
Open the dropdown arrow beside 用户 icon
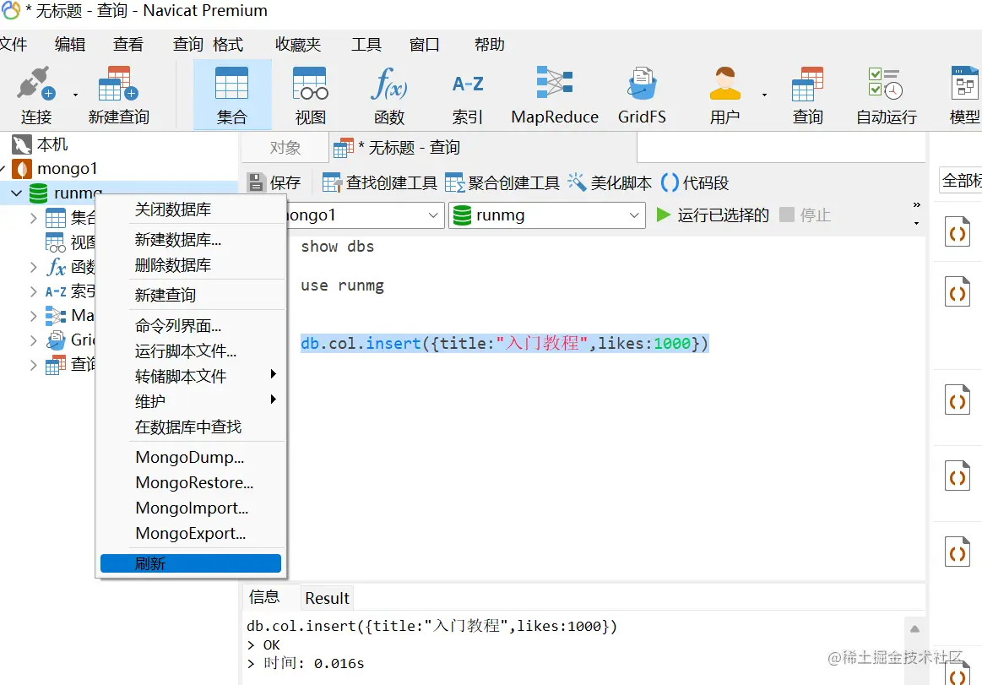pyautogui.click(x=765, y=95)
